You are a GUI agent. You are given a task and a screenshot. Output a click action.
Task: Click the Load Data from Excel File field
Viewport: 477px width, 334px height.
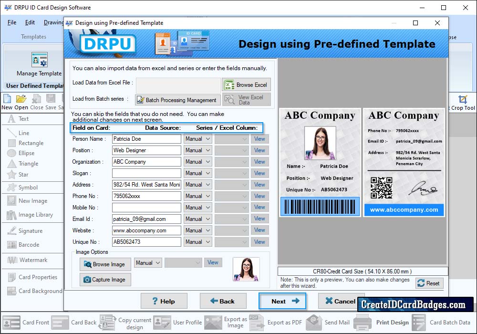coord(178,85)
